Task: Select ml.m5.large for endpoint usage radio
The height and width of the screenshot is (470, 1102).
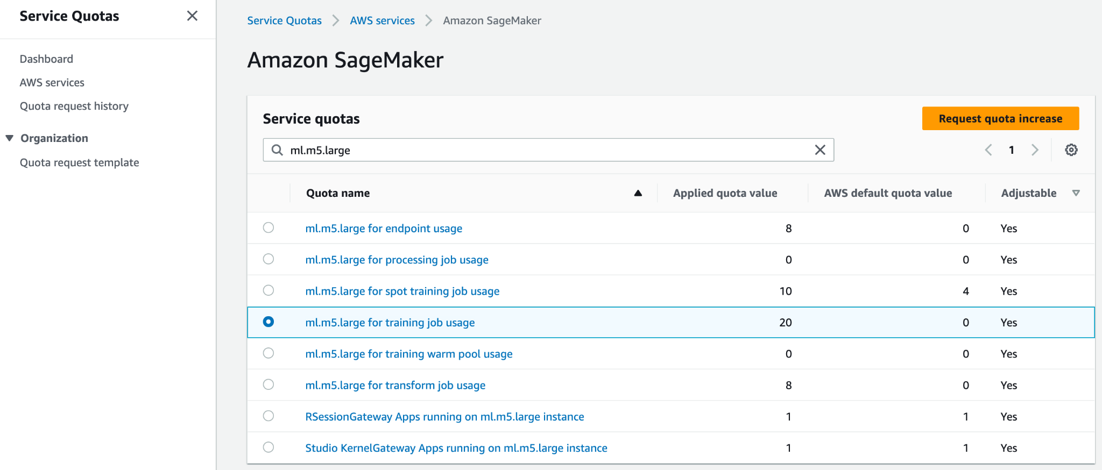Action: pos(269,227)
